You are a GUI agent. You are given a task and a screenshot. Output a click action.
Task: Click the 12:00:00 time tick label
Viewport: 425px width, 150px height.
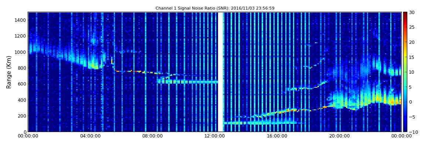click(214, 136)
